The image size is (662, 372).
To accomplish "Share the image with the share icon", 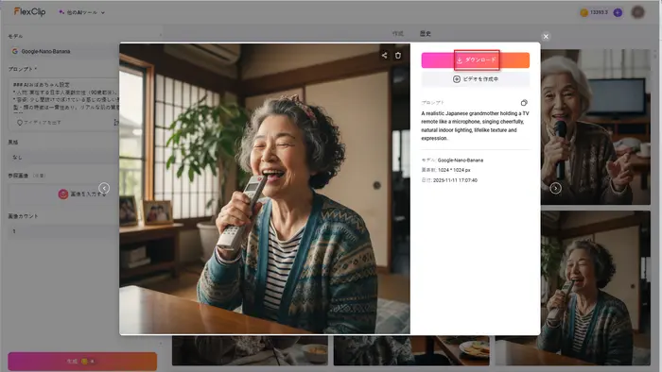I will [384, 55].
